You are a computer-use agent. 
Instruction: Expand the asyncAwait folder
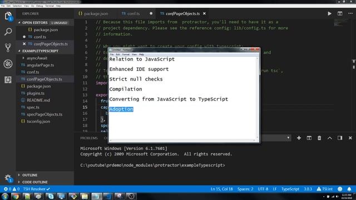[x=37, y=58]
